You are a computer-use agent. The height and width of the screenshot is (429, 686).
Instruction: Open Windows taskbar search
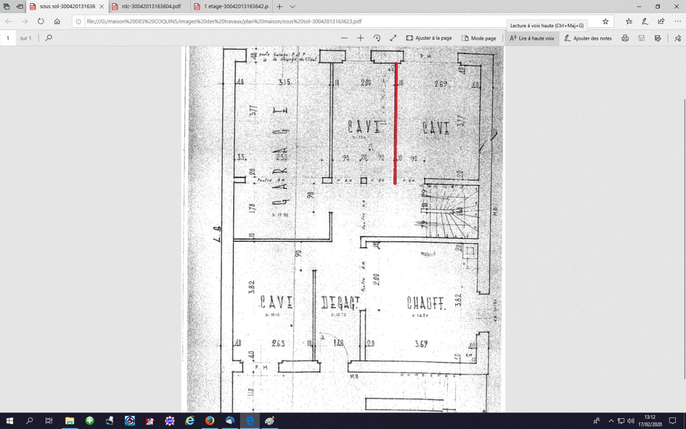click(29, 421)
